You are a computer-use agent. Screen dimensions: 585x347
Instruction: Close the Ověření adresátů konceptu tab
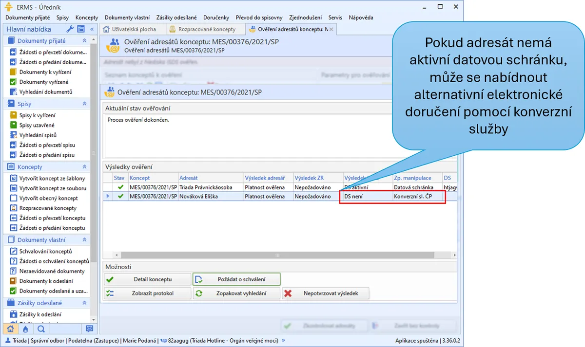click(x=331, y=29)
